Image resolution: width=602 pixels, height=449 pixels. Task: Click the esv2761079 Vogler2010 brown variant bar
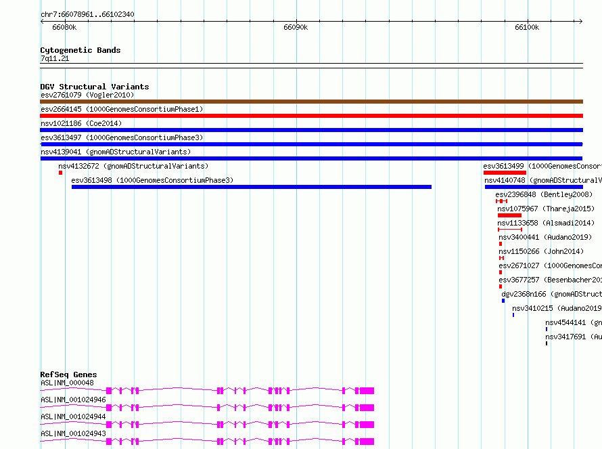click(311, 102)
